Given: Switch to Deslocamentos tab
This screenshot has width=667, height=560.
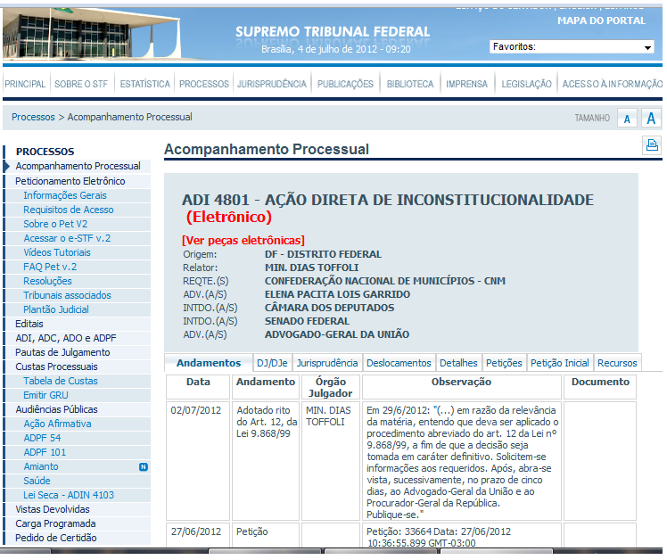Looking at the screenshot, I should click(x=399, y=363).
